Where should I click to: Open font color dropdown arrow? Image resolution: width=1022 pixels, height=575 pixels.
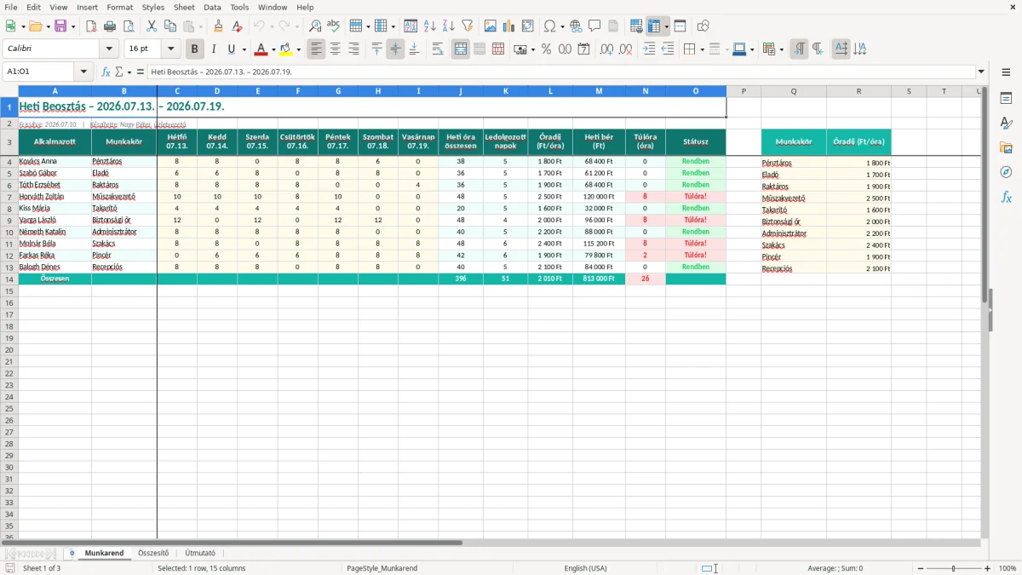tap(273, 49)
